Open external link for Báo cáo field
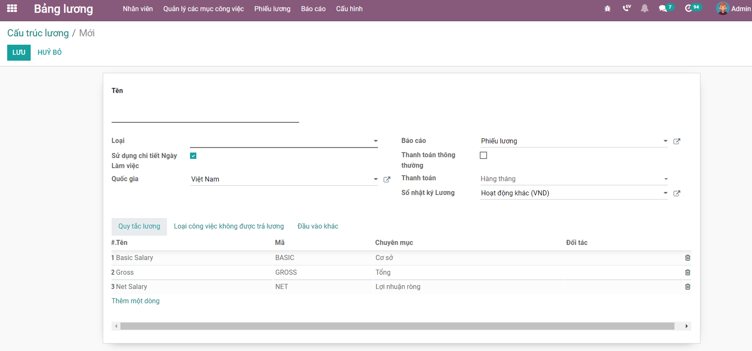 pyautogui.click(x=677, y=141)
